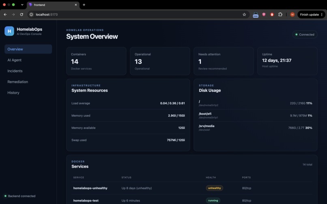This screenshot has height=204, width=327.
Task: Open the browser profile avatar
Action: [293, 15]
